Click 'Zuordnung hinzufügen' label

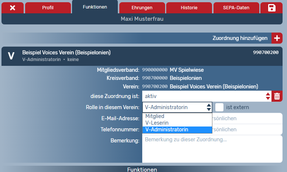pyautogui.click(x=240, y=38)
